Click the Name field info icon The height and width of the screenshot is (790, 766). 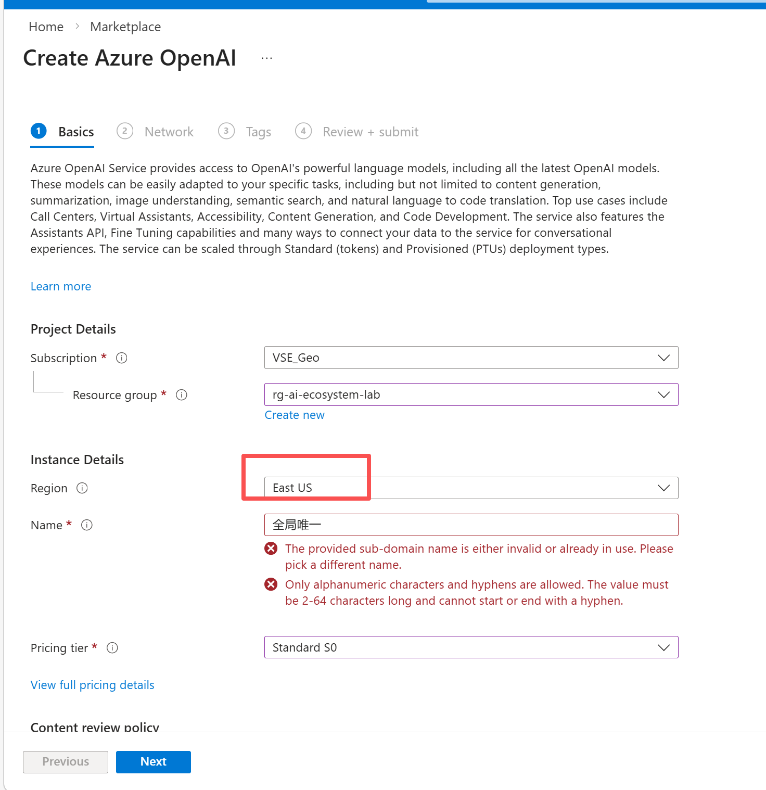click(x=87, y=525)
